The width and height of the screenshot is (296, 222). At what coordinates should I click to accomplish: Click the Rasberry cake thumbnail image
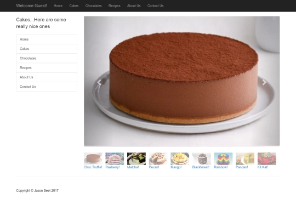(115, 158)
